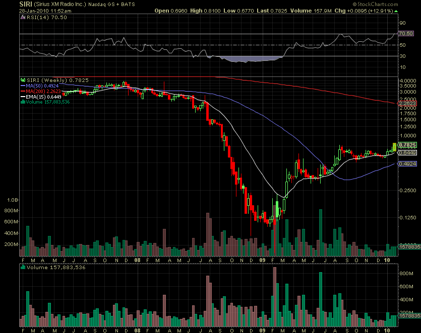Click the "SIRI (Weekly) 0.7825" legend text
Screen dimensions: 421x333
57,80
